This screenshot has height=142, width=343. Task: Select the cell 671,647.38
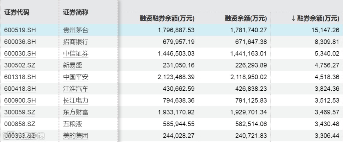[251, 42]
